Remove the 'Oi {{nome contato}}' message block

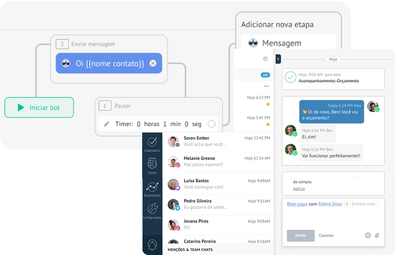[x=153, y=63]
